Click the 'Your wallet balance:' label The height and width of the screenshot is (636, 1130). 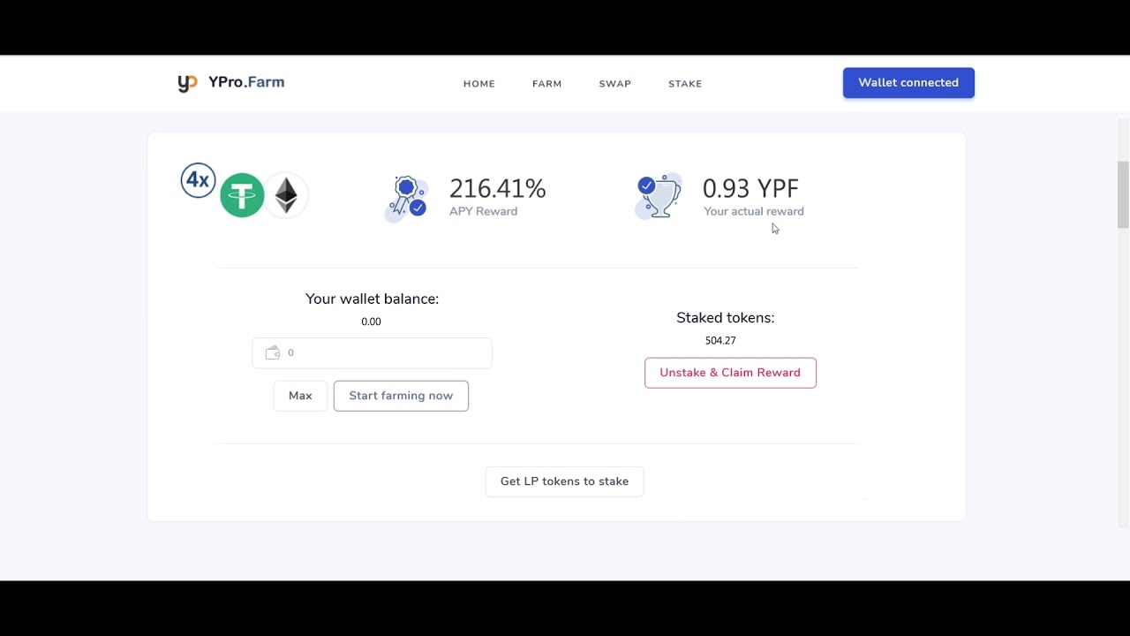pos(372,299)
